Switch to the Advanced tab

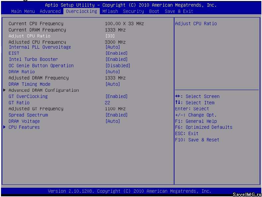point(50,11)
